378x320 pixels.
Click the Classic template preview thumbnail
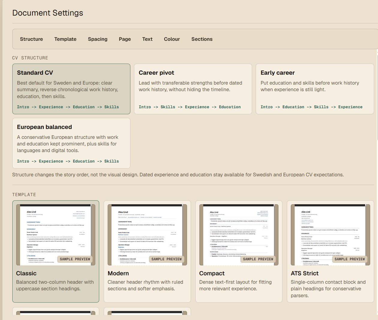(x=56, y=235)
